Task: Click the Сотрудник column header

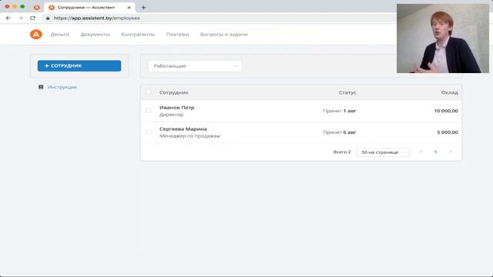Action: [174, 92]
